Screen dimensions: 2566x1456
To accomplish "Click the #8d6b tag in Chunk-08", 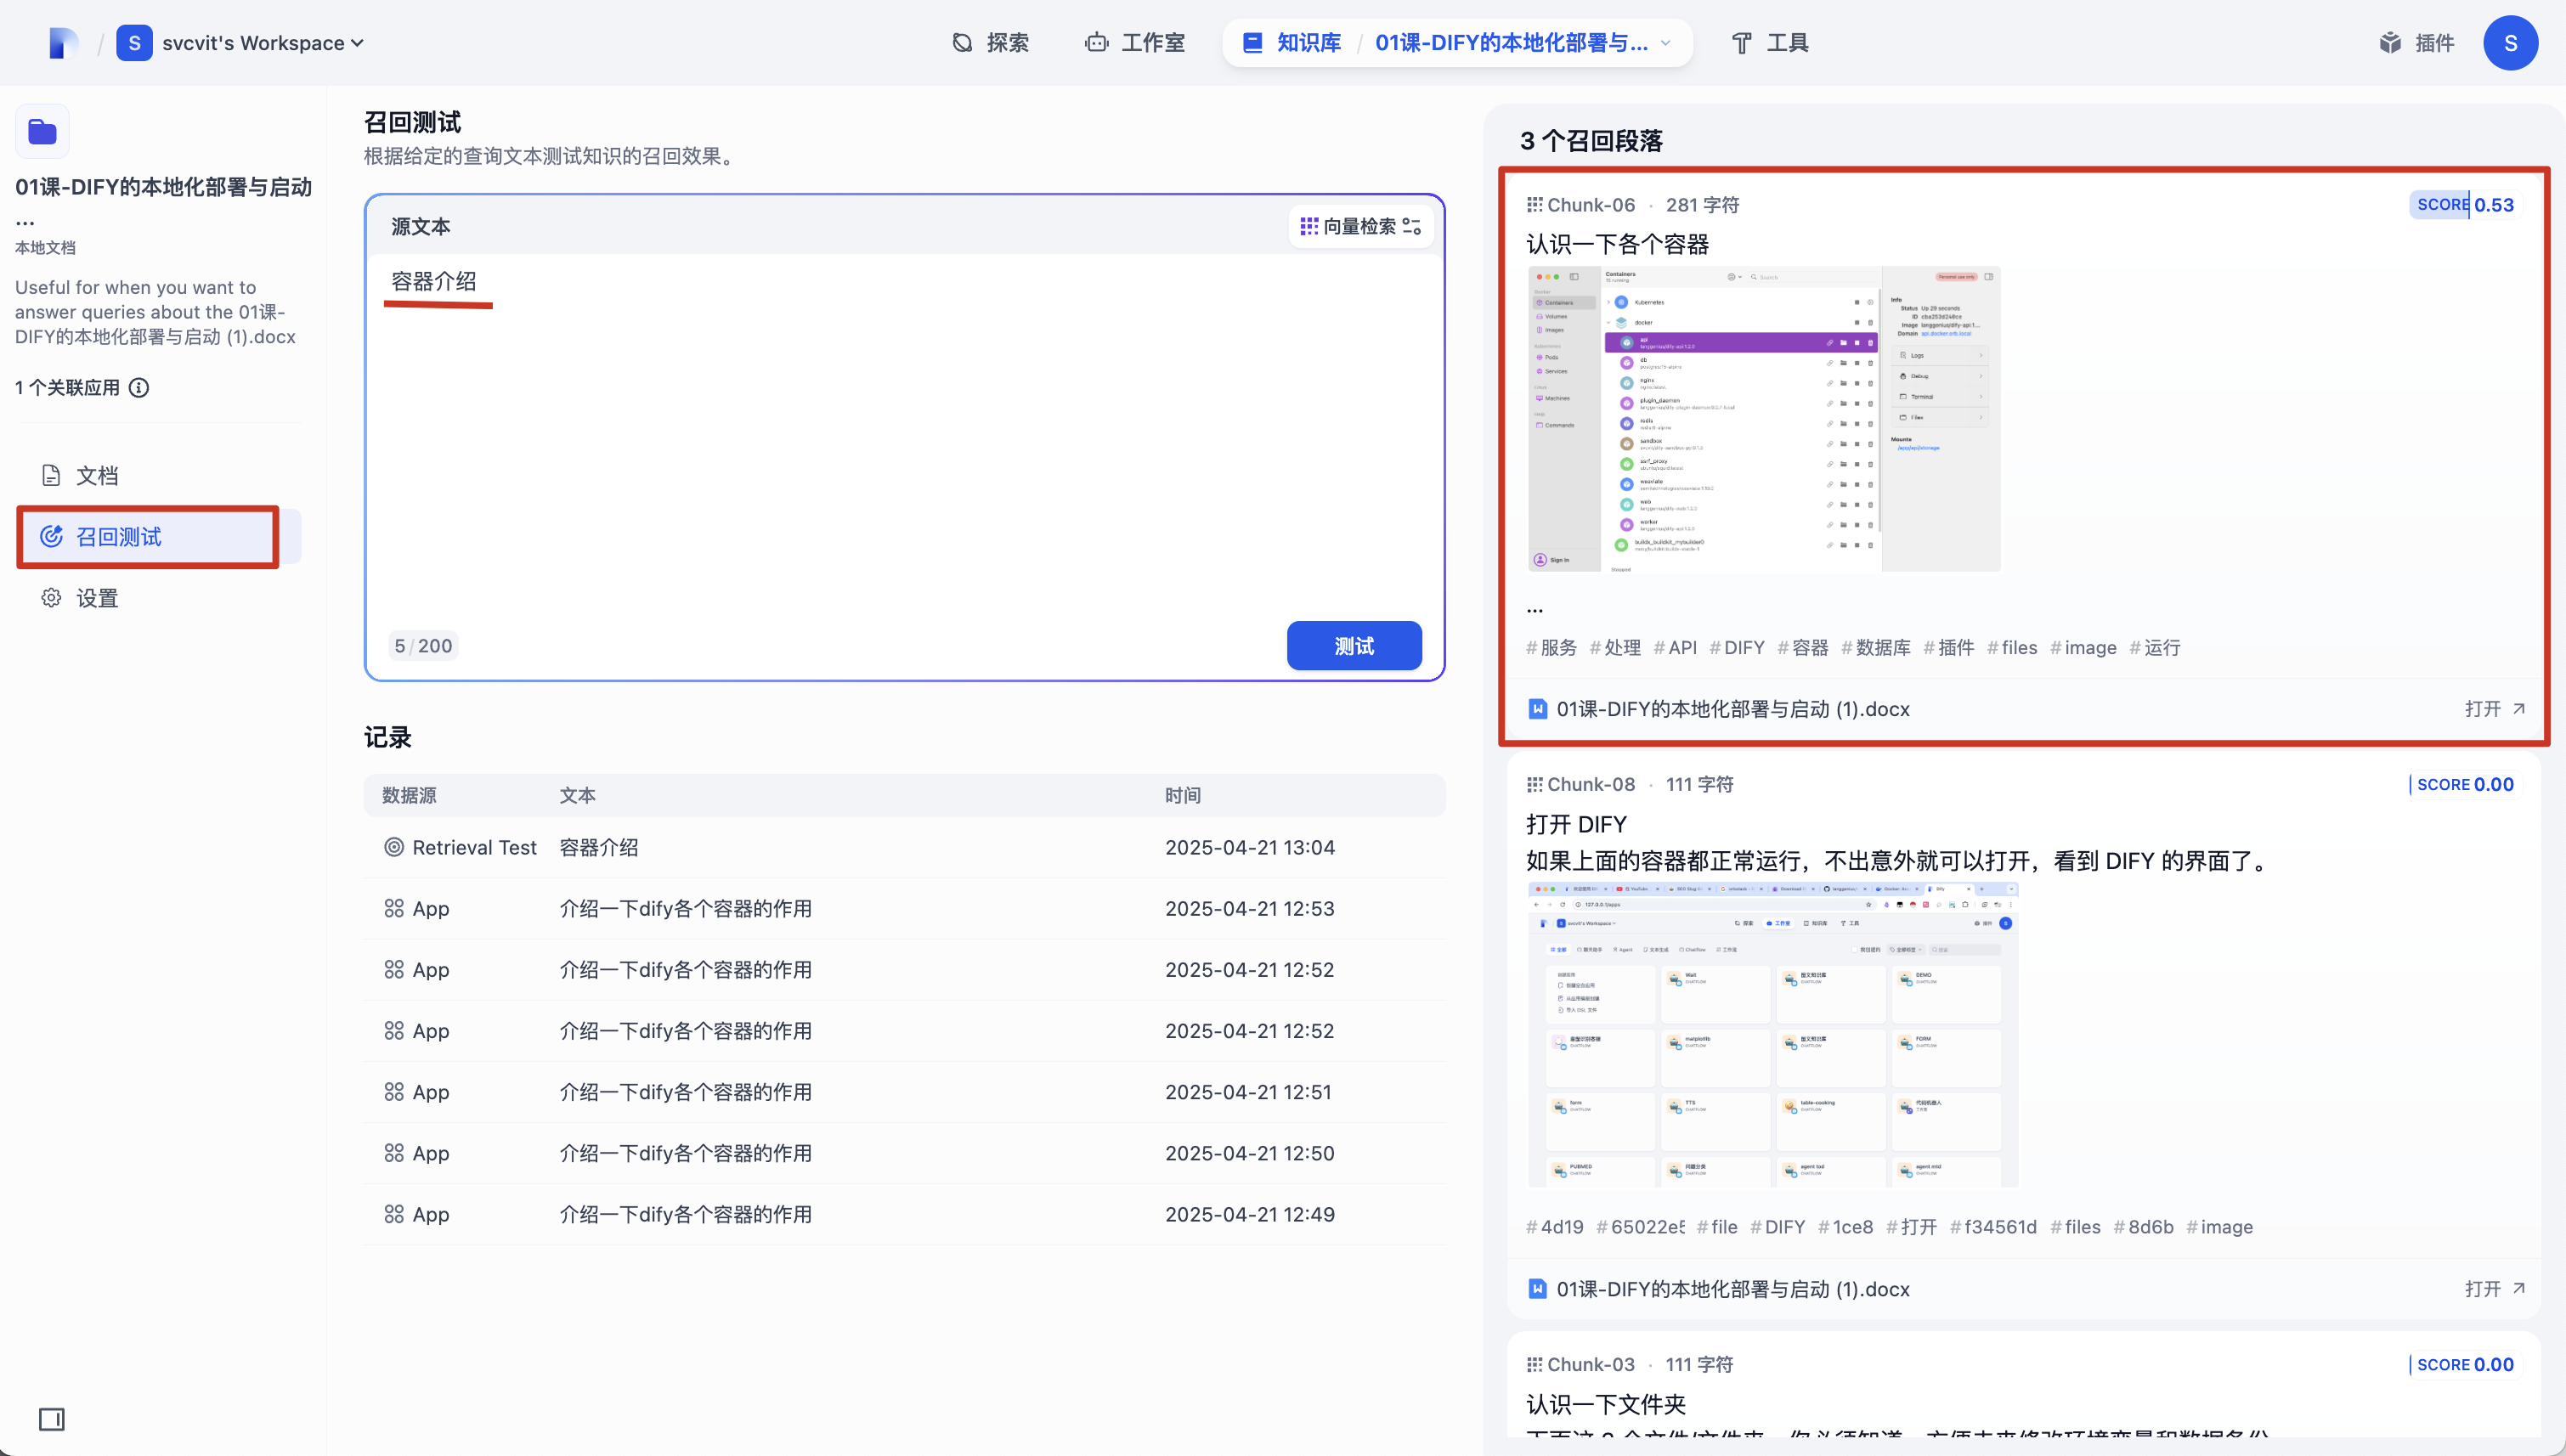I will pos(2144,1227).
